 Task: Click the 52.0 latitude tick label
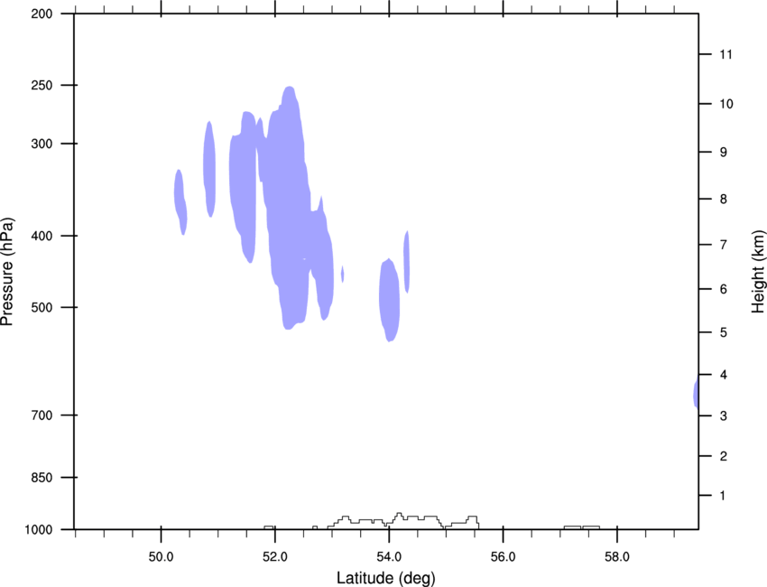point(275,557)
